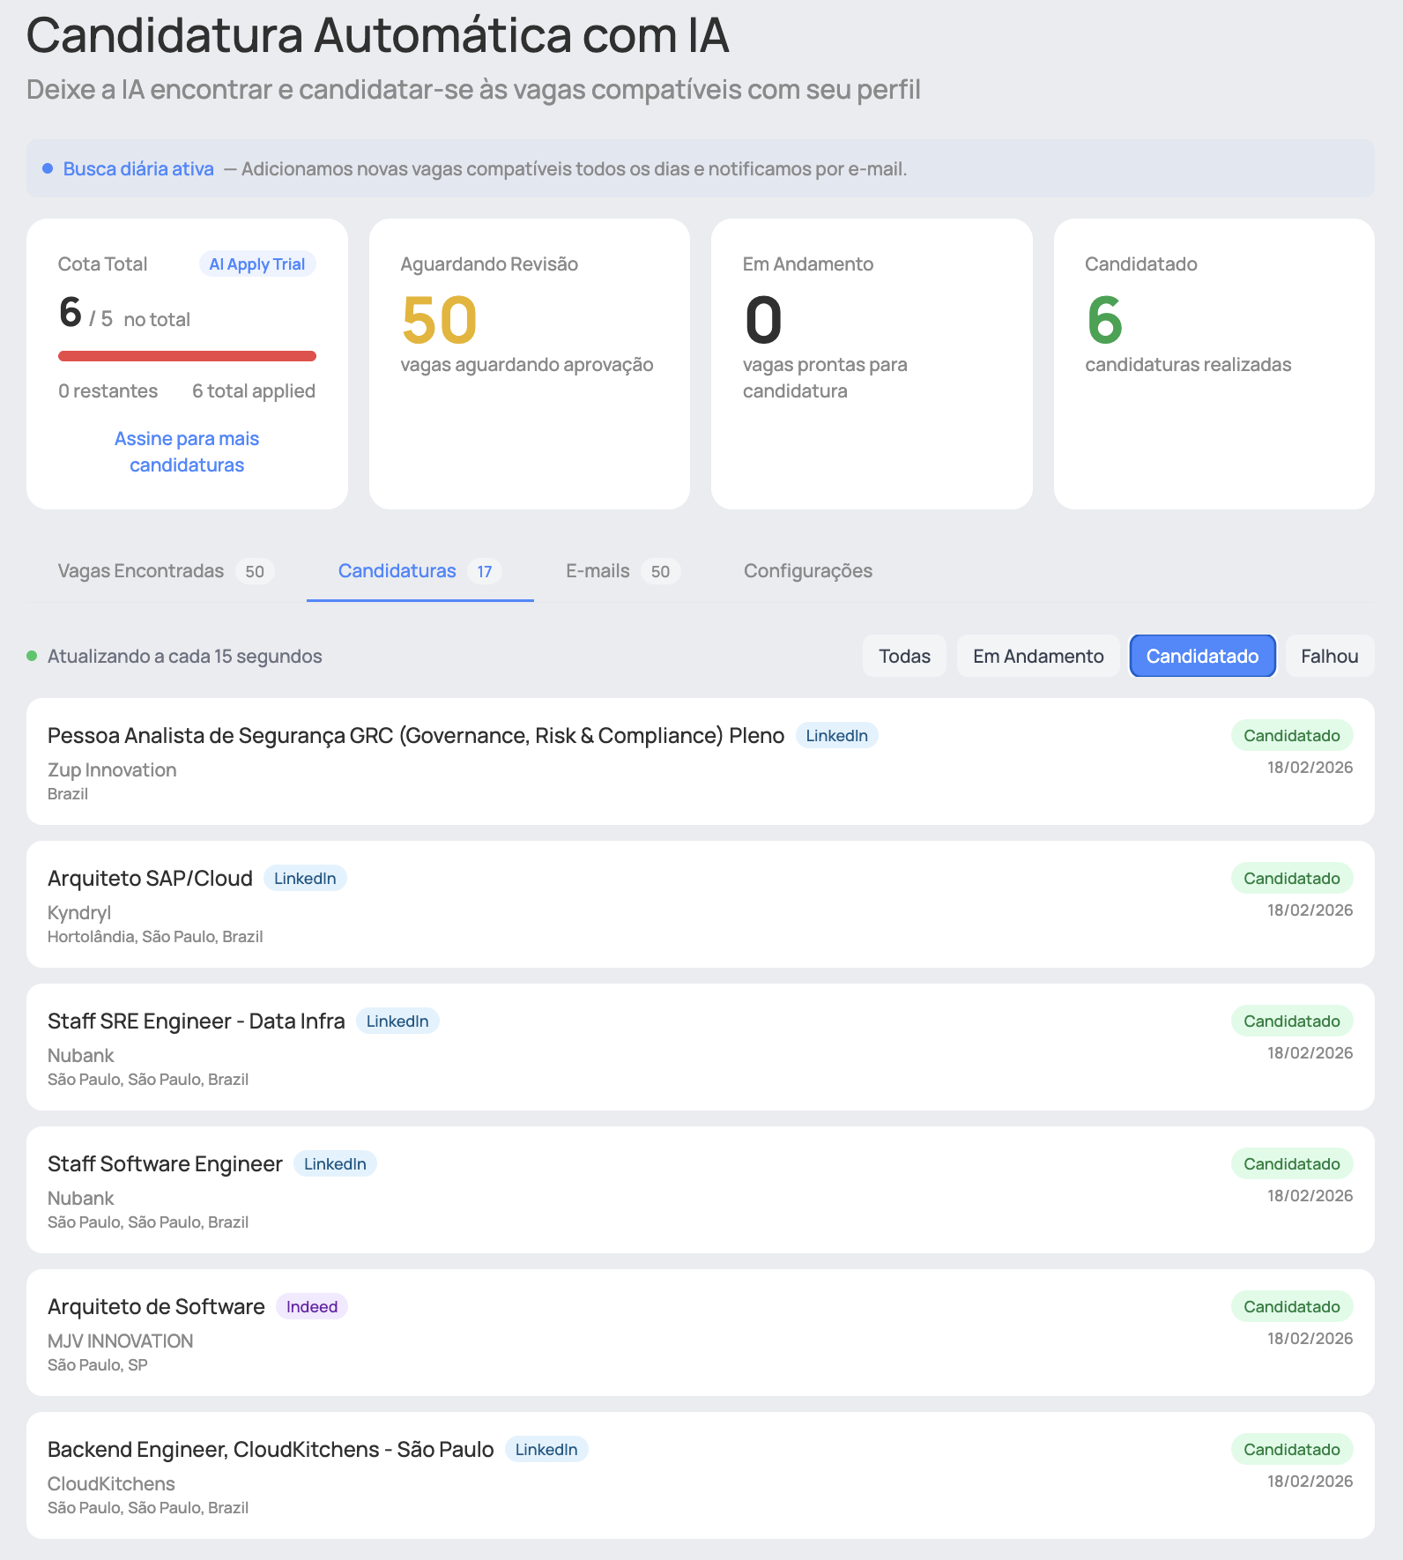The image size is (1403, 1560).
Task: Click the blue Busca diária status dot
Action: click(48, 168)
